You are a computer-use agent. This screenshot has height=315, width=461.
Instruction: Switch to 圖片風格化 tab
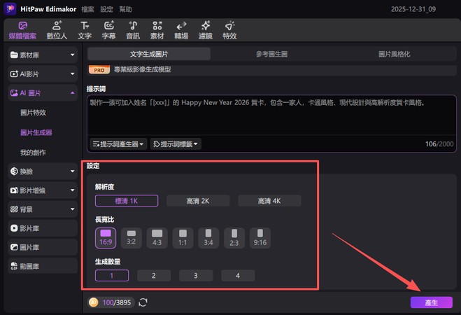[x=395, y=54]
